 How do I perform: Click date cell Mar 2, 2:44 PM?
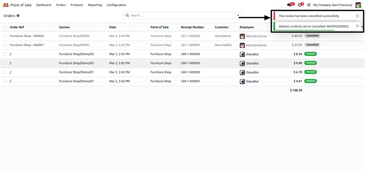pyautogui.click(x=120, y=36)
